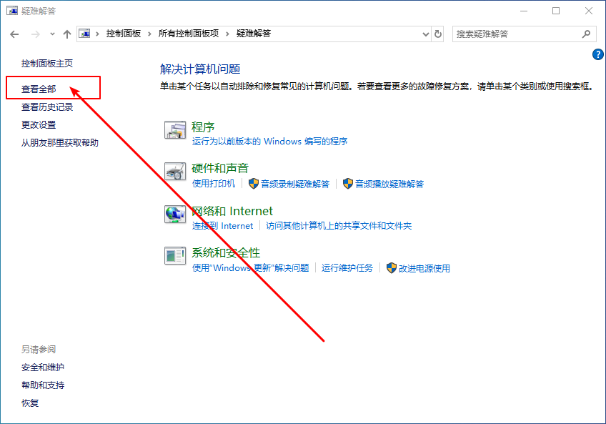Go up one level with up arrow
The image size is (606, 424).
[67, 34]
